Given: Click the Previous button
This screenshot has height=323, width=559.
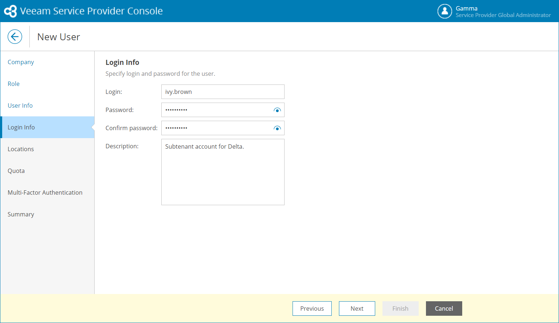Looking at the screenshot, I should coord(312,308).
